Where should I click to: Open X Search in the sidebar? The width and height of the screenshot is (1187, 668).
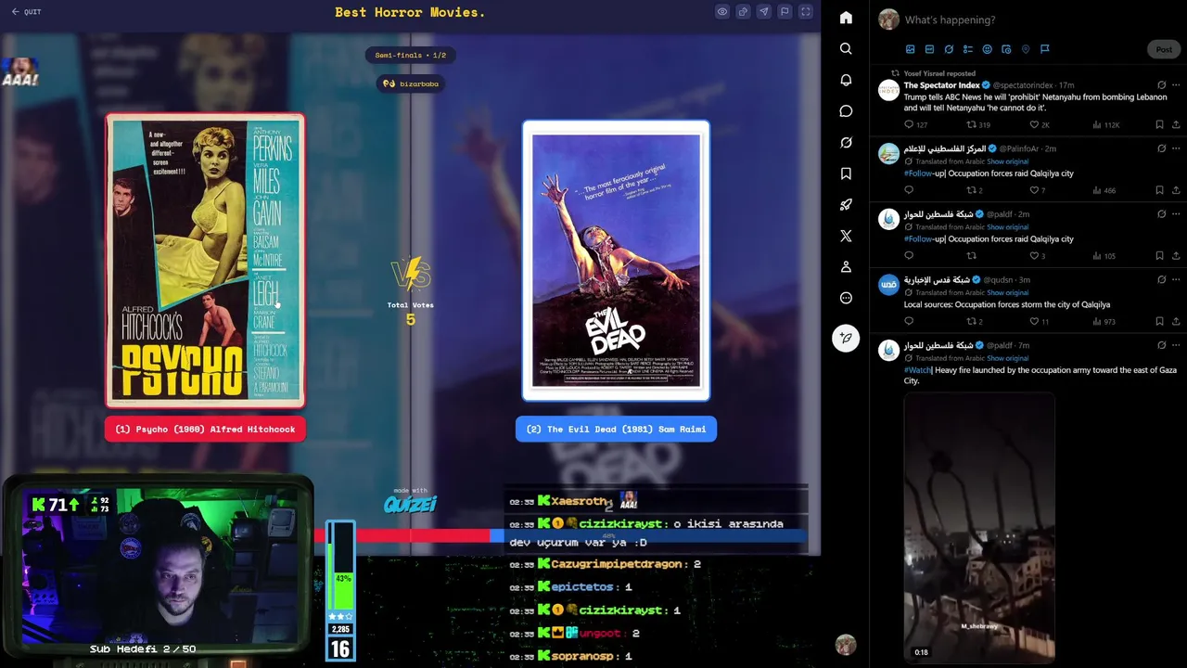pyautogui.click(x=846, y=48)
